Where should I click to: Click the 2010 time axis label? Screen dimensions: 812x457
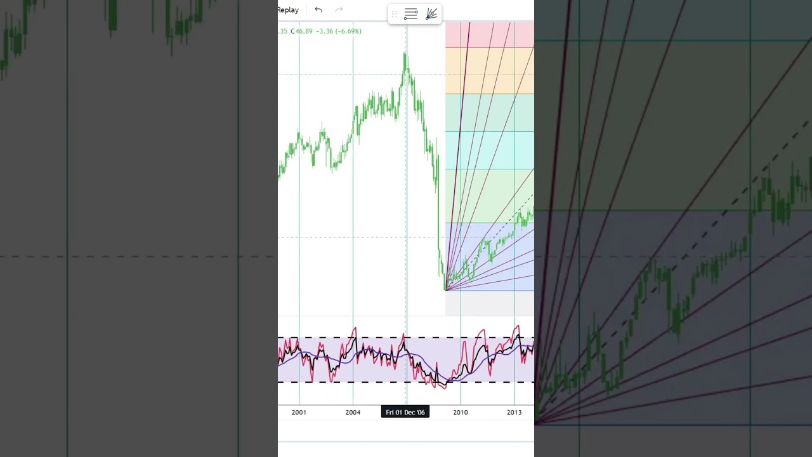461,413
